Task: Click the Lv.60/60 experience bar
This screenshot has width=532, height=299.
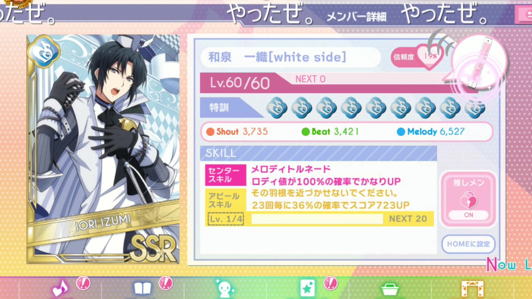Action: [339, 83]
